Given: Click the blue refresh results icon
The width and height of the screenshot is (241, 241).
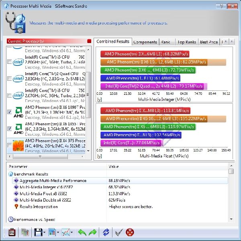Looking at the screenshot, I should coord(106,232).
